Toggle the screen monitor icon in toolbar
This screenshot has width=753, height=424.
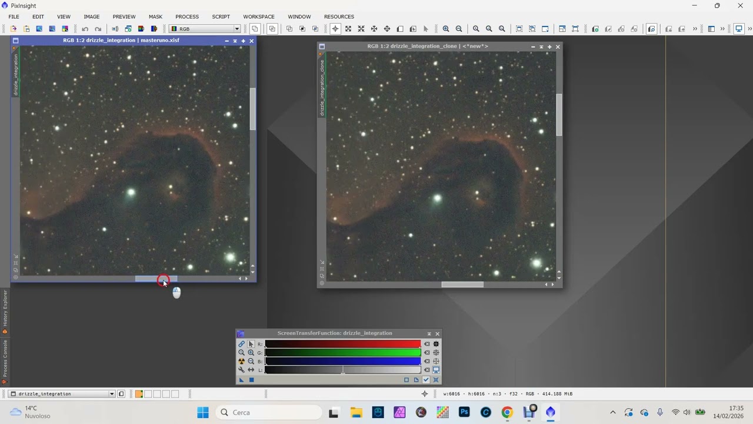739,29
